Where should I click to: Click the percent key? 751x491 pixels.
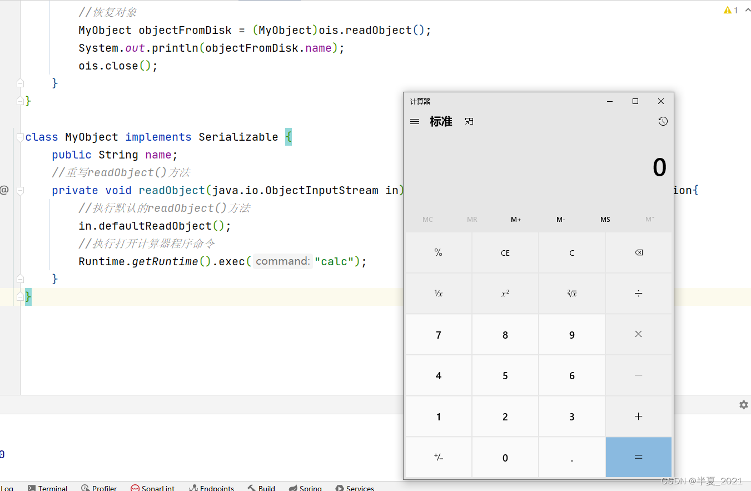439,252
